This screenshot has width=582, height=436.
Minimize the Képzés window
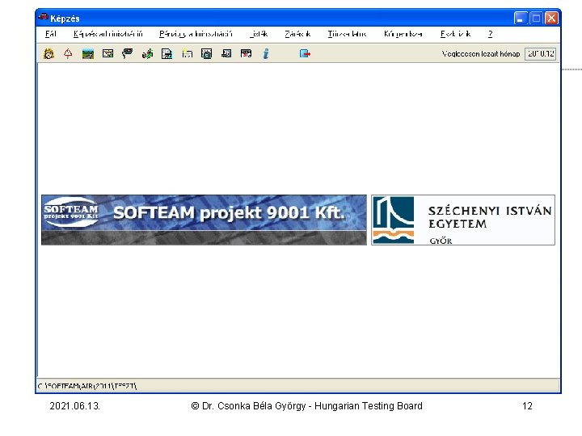point(521,18)
